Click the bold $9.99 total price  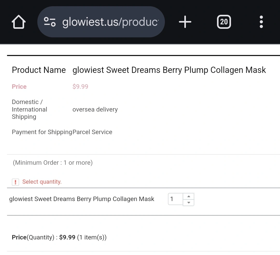67,237
